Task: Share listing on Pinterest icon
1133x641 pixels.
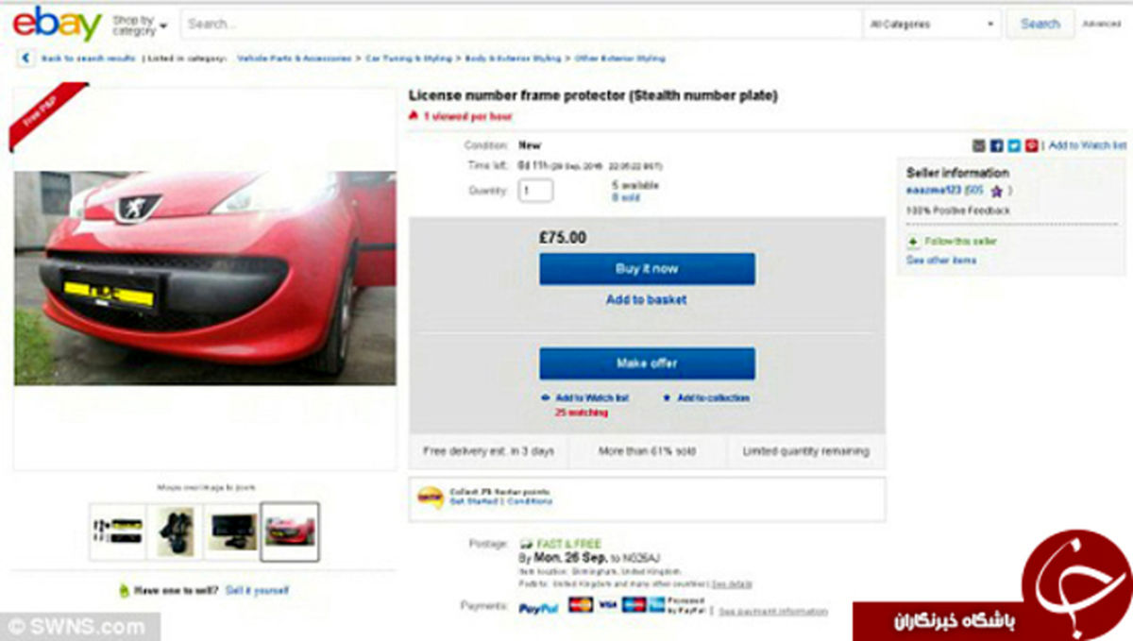Action: tap(1032, 145)
